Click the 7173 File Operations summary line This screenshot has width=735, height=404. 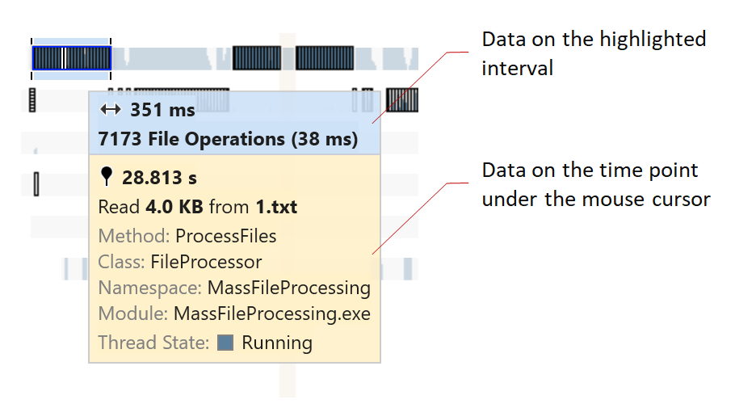228,139
